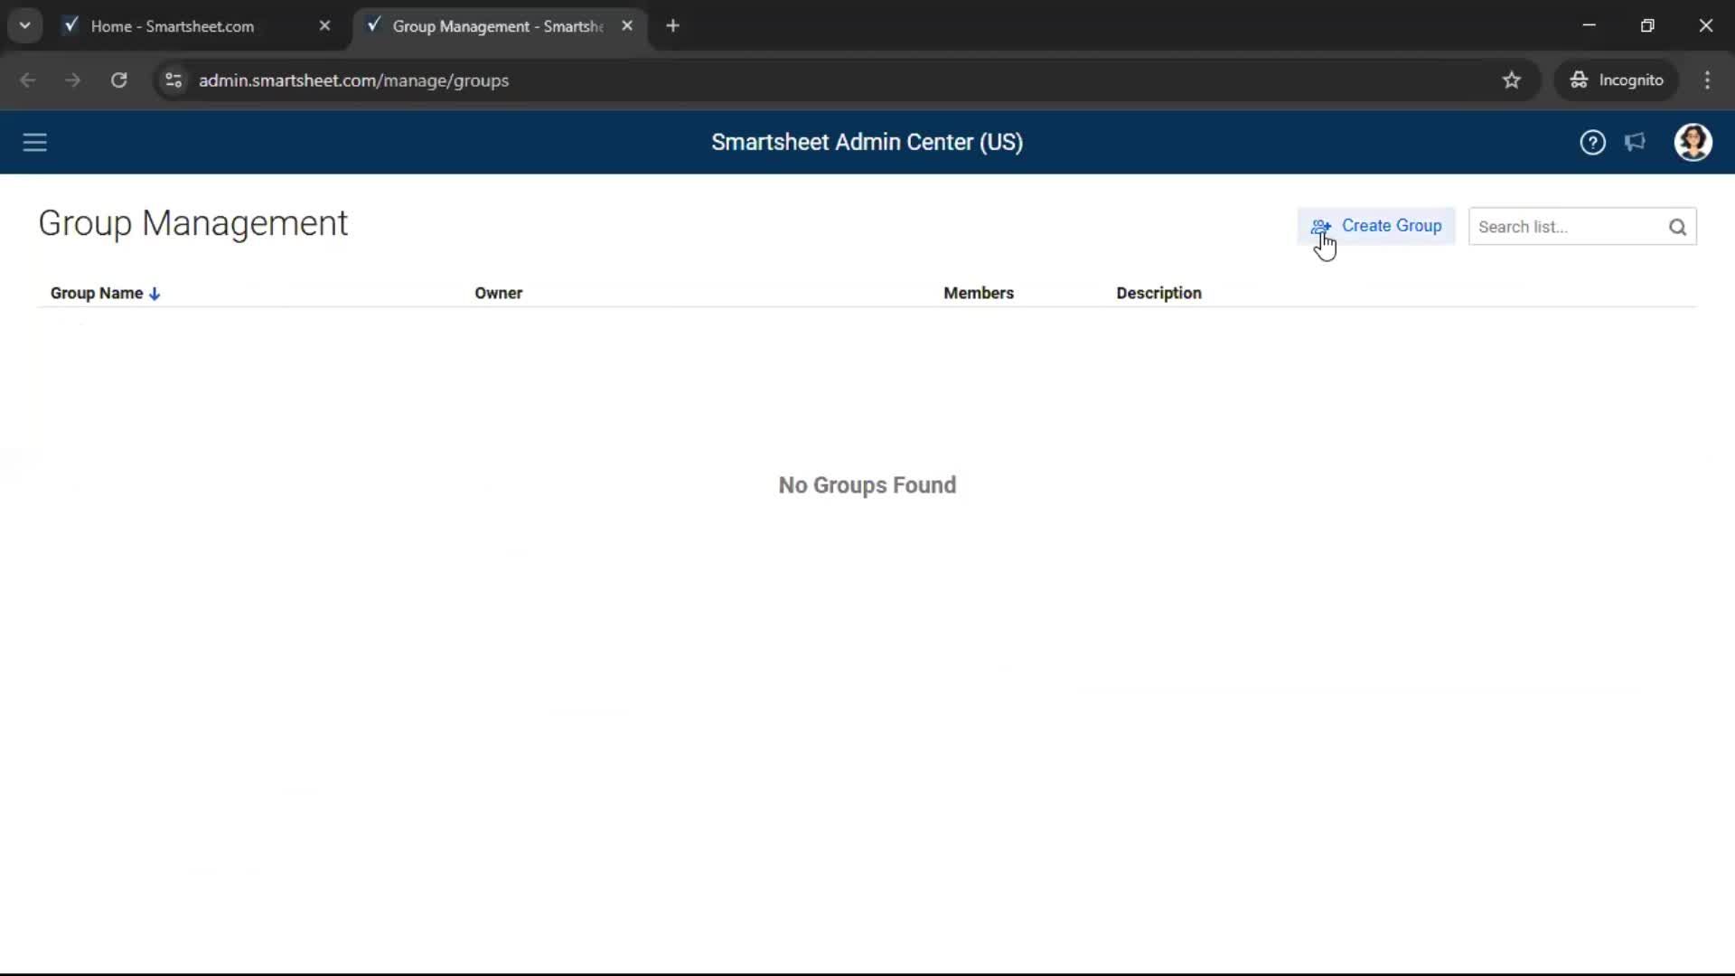The width and height of the screenshot is (1735, 976).
Task: Reload the current page
Action: pos(118,80)
